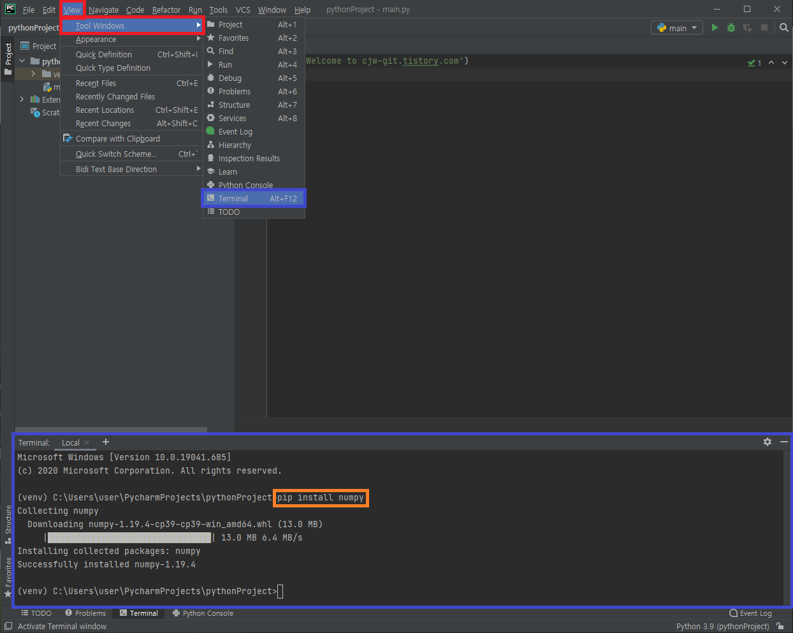Open the main run configuration dropdown
This screenshot has height=633, width=793.
tap(677, 28)
